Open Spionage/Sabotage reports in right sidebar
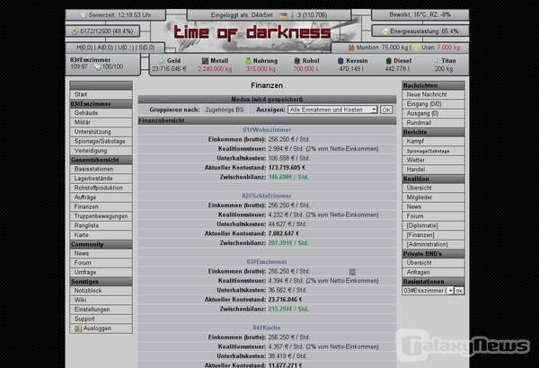539x368 pixels. click(434, 151)
